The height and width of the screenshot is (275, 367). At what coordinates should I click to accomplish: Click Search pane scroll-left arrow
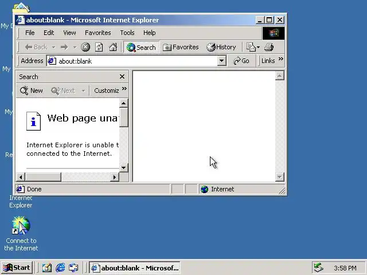21,177
